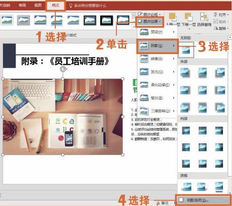Click the 上移一层 bring forward icon
The width and height of the screenshot is (232, 206).
pyautogui.click(x=173, y=17)
